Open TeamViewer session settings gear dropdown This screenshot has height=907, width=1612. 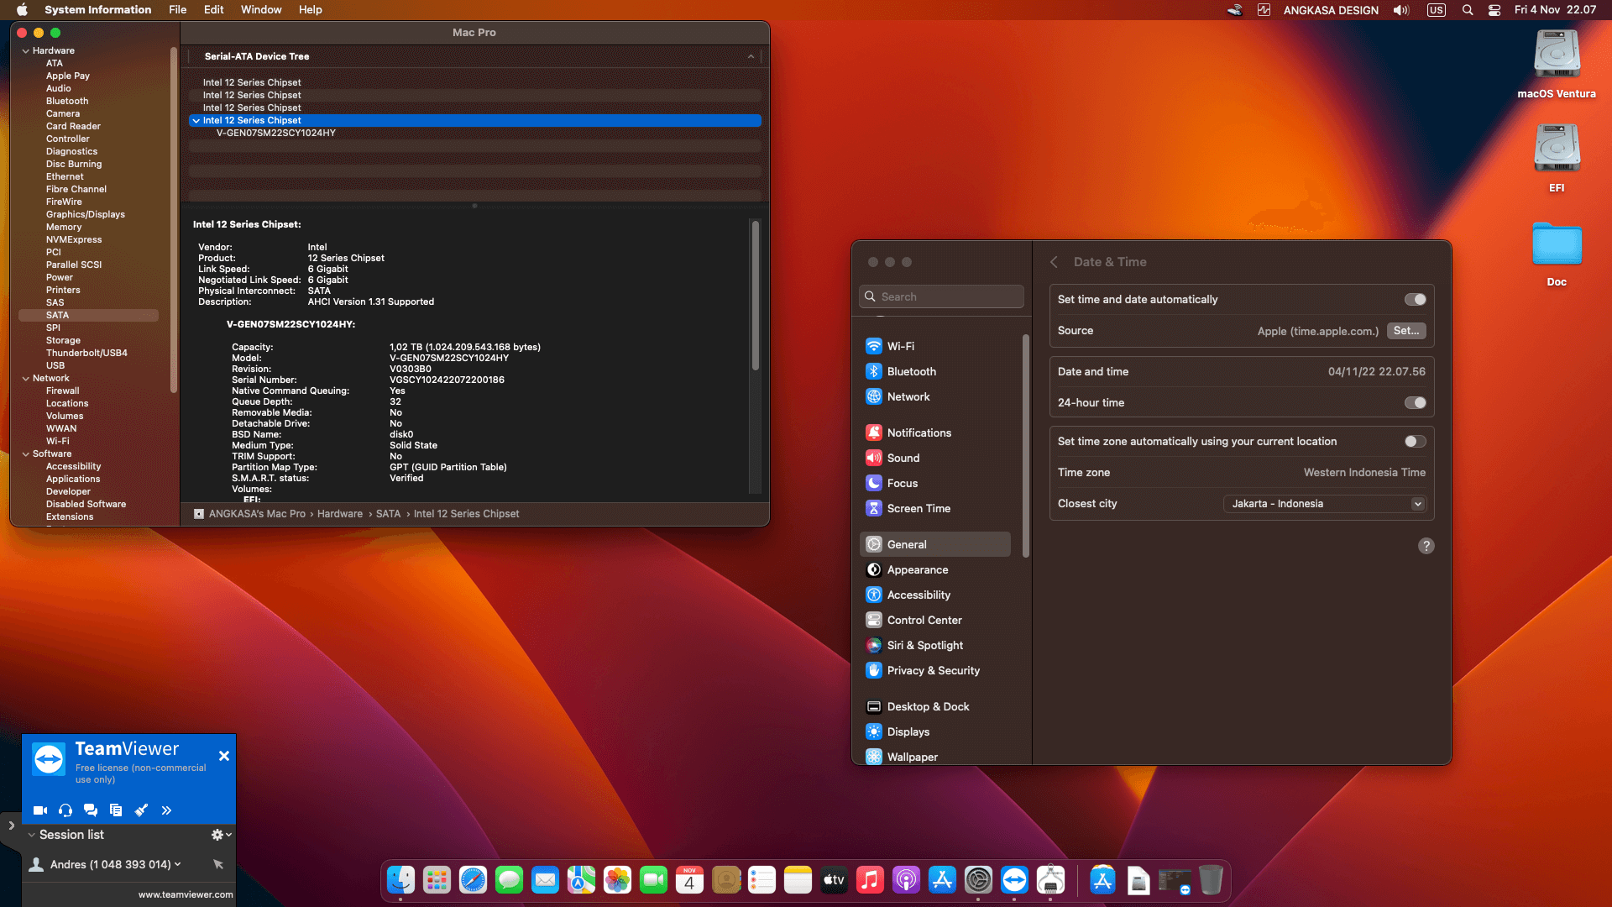222,835
